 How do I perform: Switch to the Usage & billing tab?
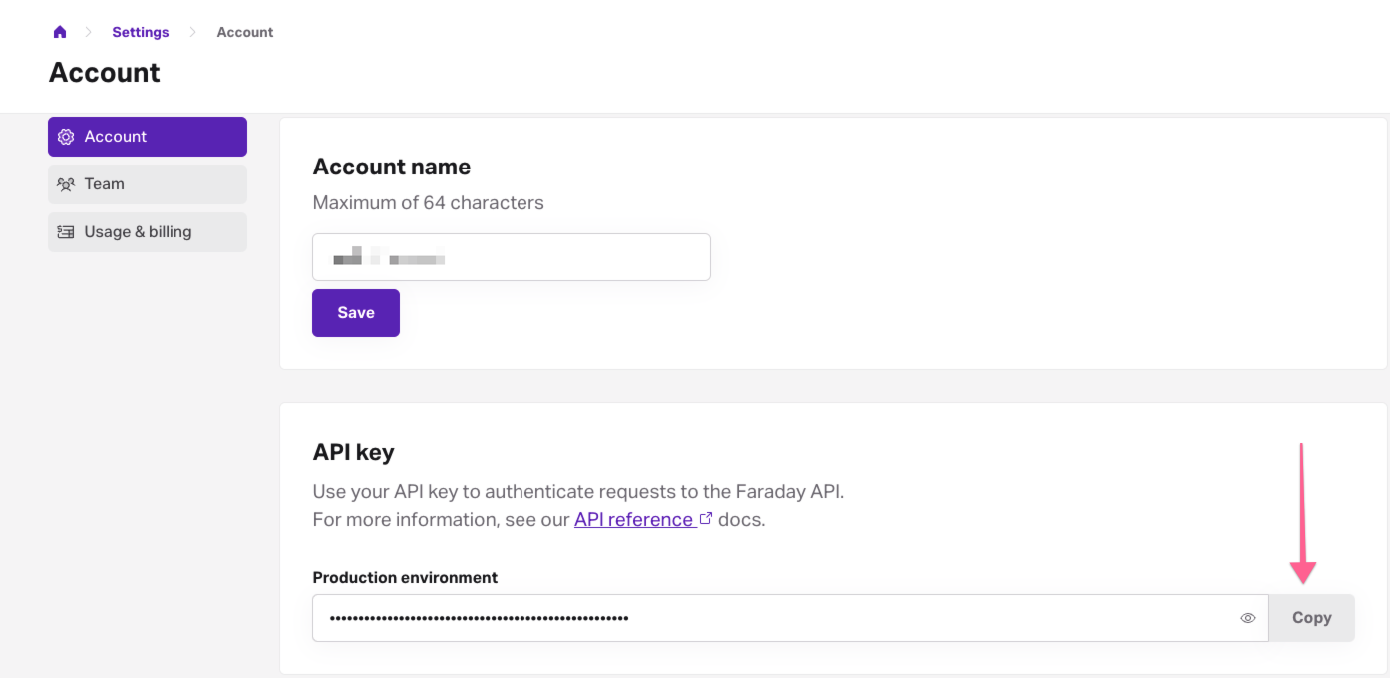pyautogui.click(x=148, y=232)
